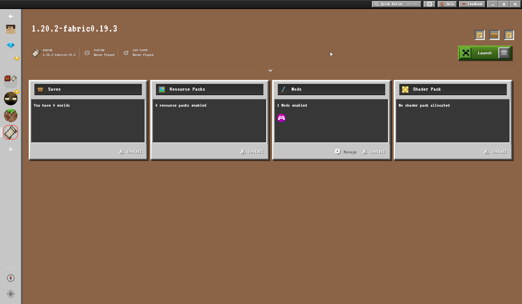Screen dimensions: 522x304
Task: Select the grass block instance
Action: pyautogui.click(x=11, y=115)
